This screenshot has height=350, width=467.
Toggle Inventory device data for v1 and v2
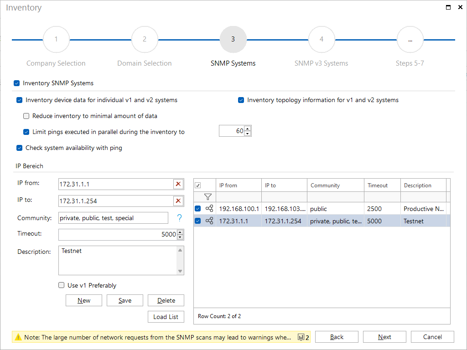tap(19, 100)
